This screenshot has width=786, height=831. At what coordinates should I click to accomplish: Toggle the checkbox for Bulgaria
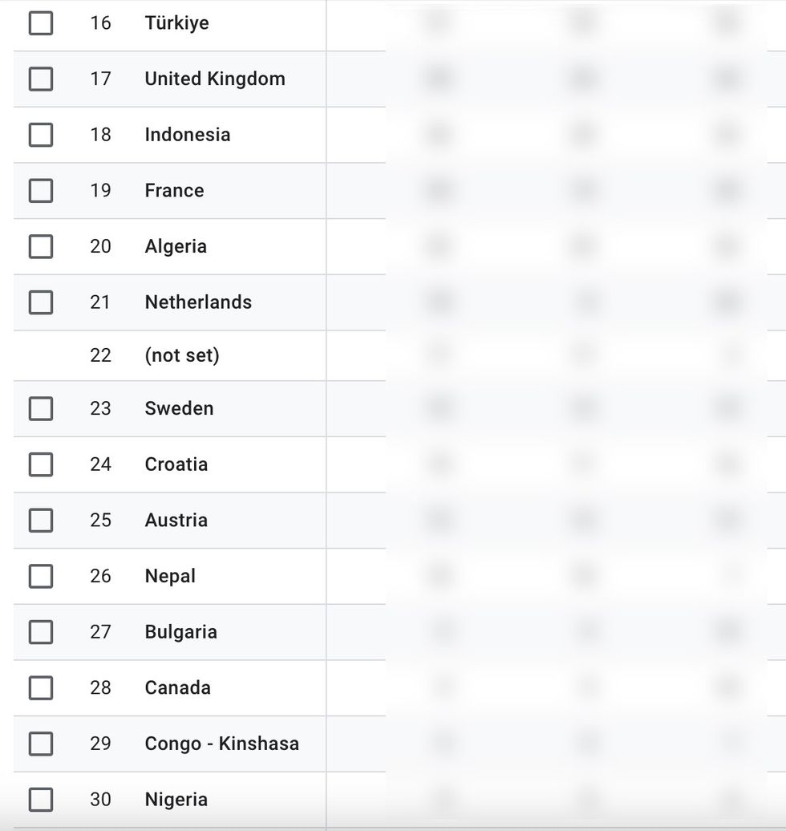click(x=41, y=632)
